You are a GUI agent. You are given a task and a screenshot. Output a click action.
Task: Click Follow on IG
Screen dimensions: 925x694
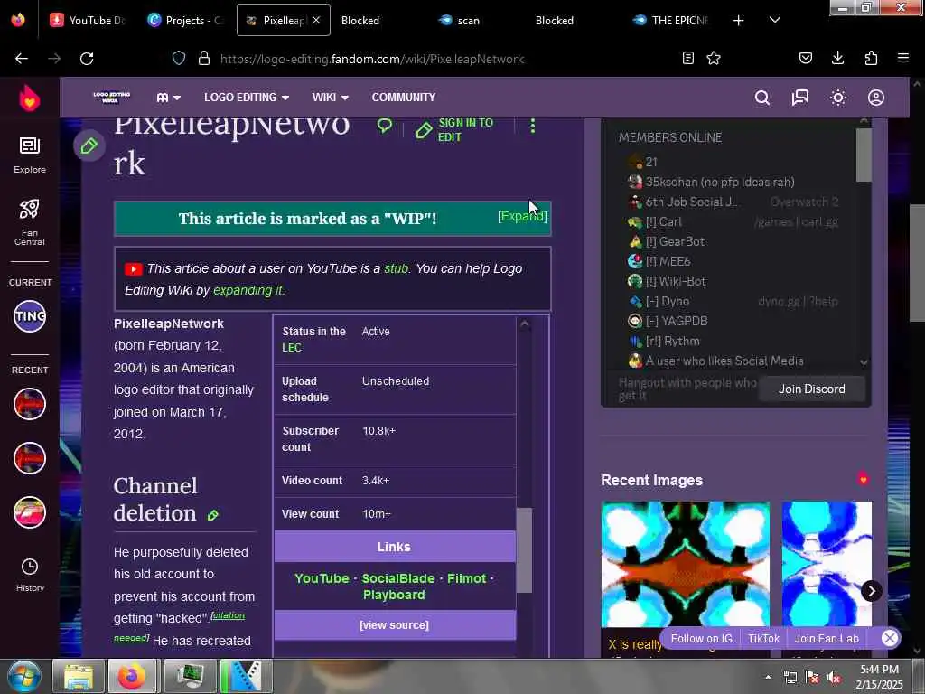701,639
